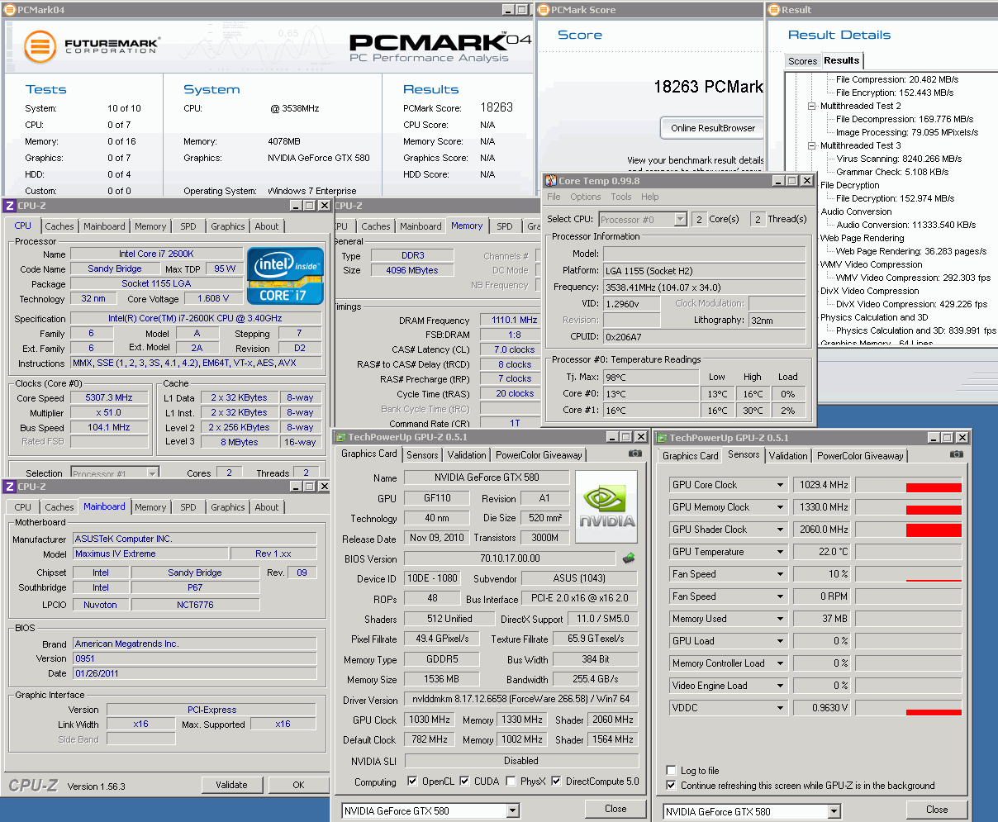Click Z icon of CPU-Z window showing Mainboard tab

click(x=9, y=487)
